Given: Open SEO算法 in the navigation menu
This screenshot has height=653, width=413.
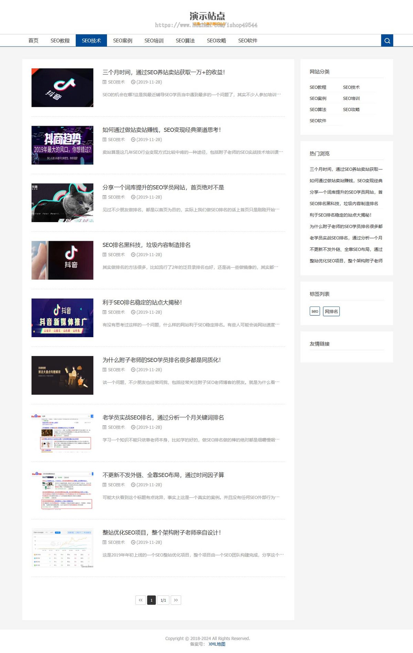Looking at the screenshot, I should (x=185, y=41).
